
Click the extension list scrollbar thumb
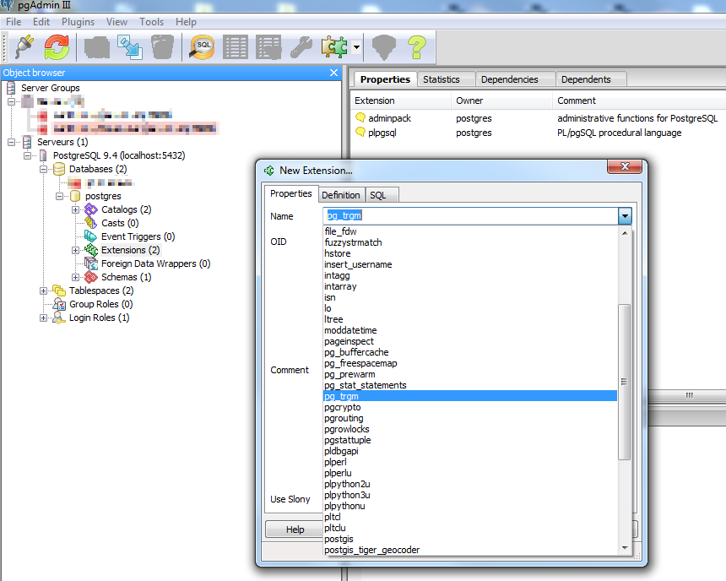(x=624, y=382)
